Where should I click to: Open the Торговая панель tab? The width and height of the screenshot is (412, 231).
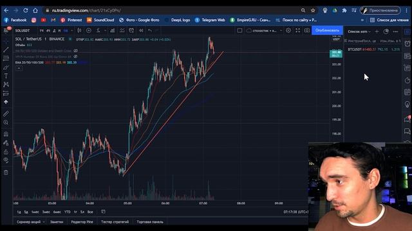[x=150, y=222]
